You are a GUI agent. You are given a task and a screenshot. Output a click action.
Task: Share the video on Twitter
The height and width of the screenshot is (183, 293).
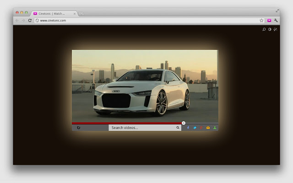[x=195, y=128]
